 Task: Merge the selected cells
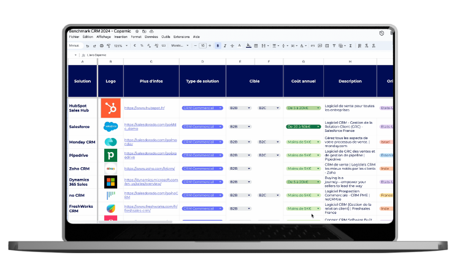click(264, 46)
